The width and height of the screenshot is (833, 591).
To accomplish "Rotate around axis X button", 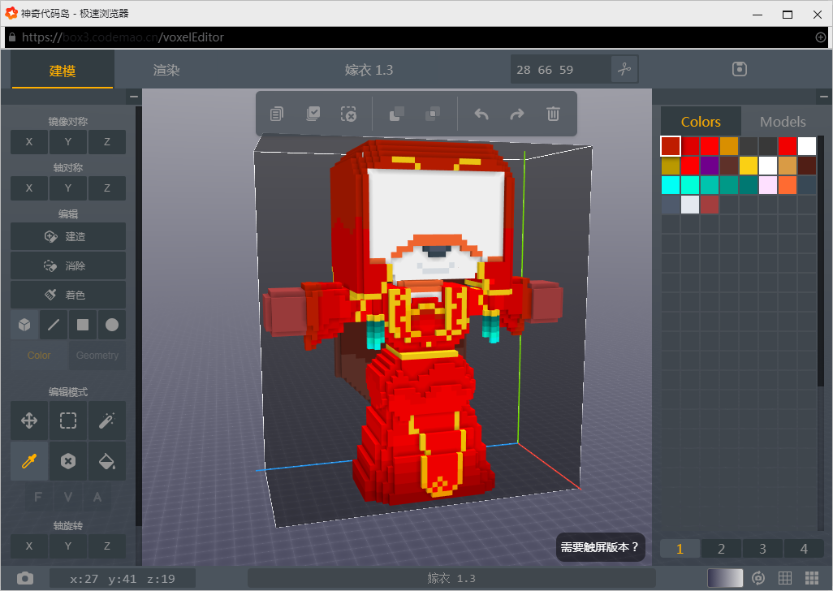I will pos(29,546).
